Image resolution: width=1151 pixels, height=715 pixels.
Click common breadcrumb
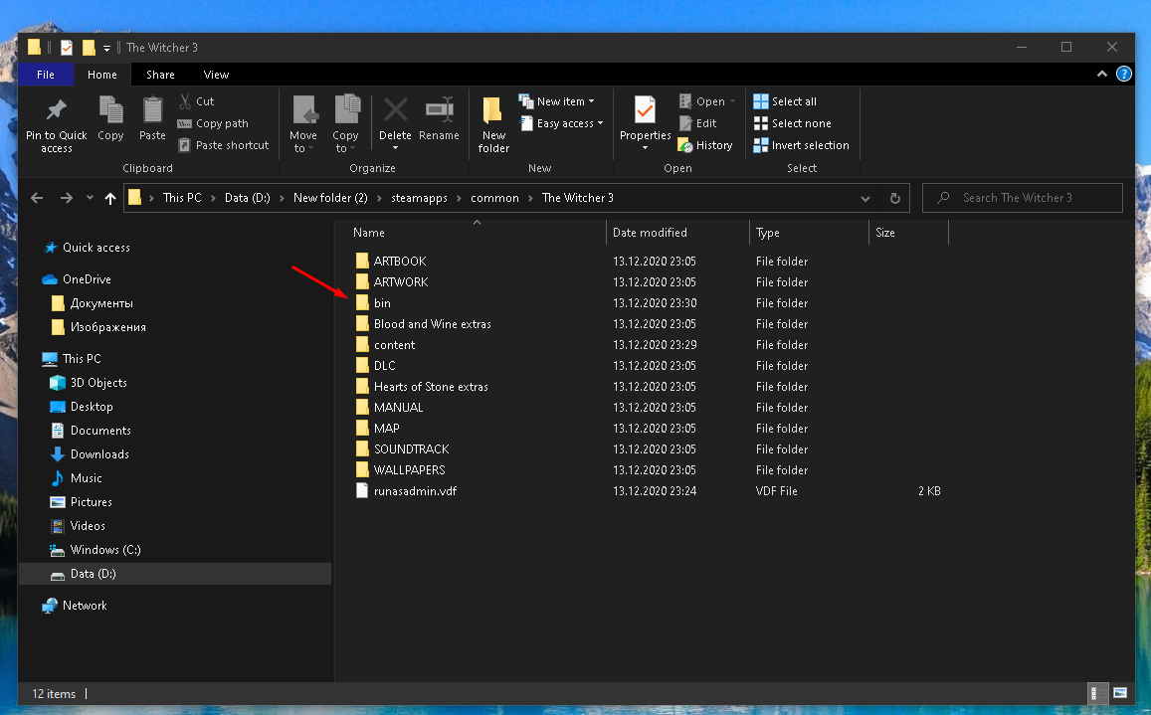point(494,198)
